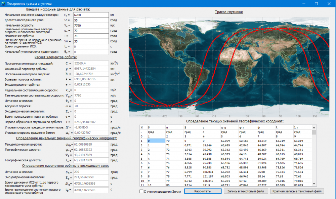Click the eccentricity e result field

91,85
